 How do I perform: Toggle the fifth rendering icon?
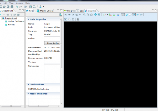point(137,15)
